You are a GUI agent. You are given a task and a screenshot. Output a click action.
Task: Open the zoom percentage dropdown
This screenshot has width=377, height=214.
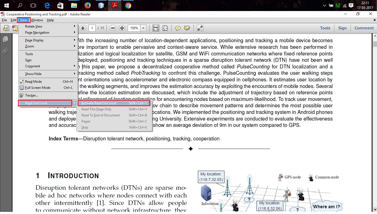pos(143,28)
